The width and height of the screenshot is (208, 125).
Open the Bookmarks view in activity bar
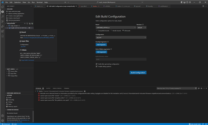[3, 36]
